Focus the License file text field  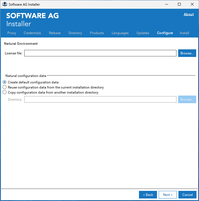[100, 53]
